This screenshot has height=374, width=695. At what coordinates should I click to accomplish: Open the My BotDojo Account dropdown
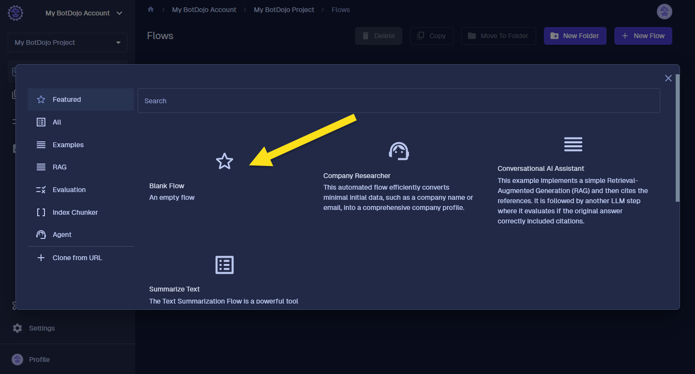[84, 13]
